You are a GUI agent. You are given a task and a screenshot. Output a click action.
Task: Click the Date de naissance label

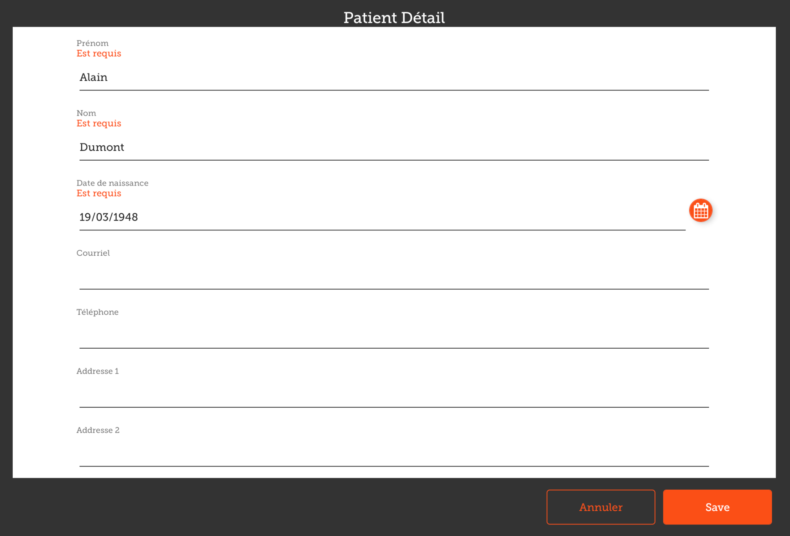click(112, 183)
